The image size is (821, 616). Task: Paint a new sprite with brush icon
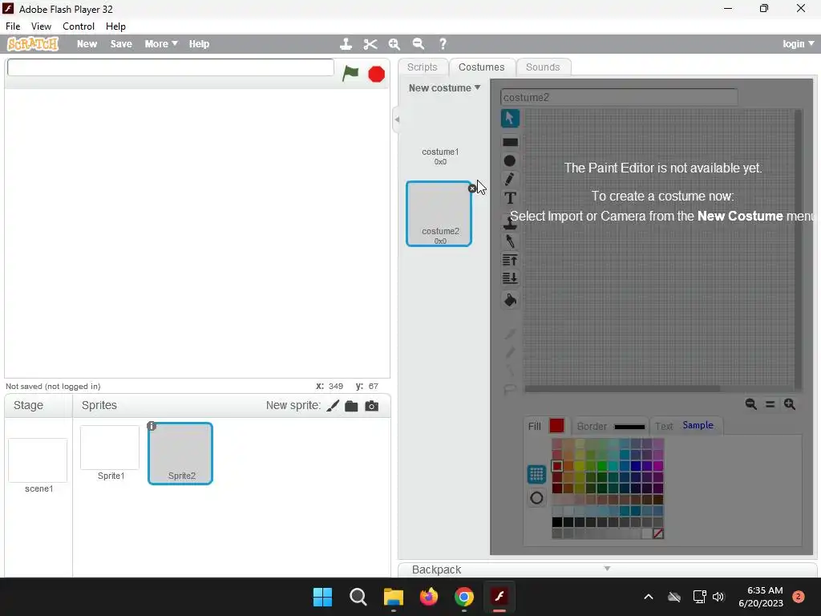[333, 406]
